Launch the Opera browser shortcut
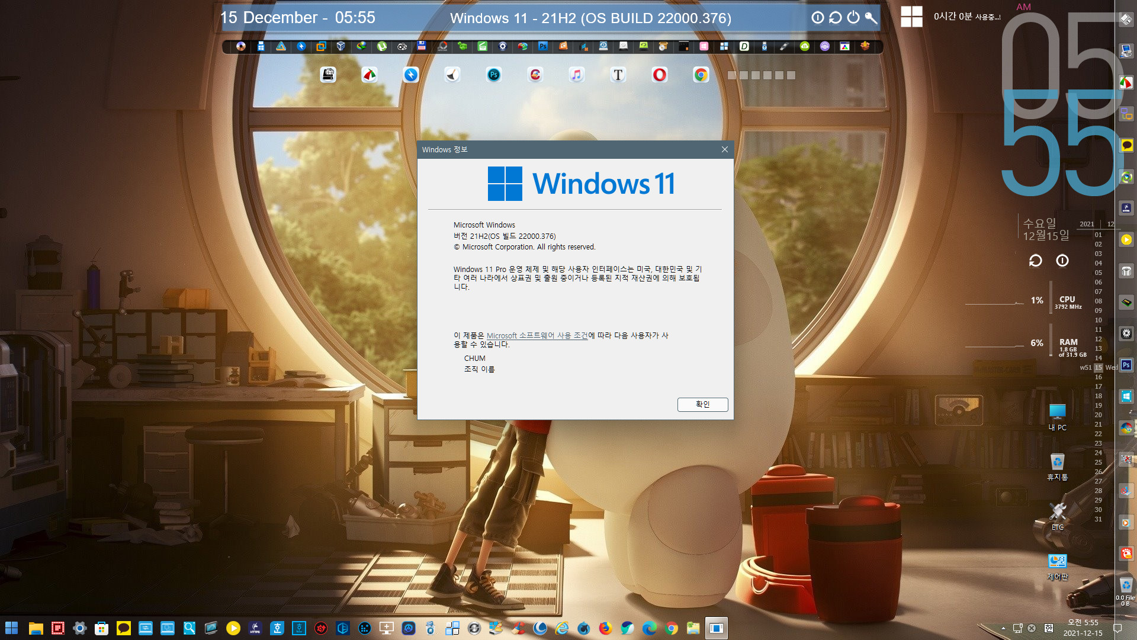Screen dimensions: 1137x640 pos(659,75)
